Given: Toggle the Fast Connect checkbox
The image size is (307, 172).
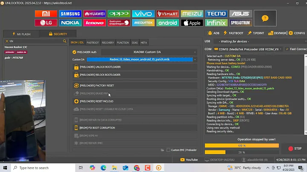Looking at the screenshot, I should click(287, 49).
